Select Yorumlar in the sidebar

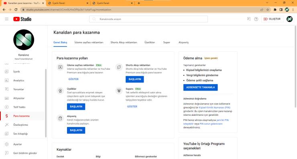pos(18,89)
